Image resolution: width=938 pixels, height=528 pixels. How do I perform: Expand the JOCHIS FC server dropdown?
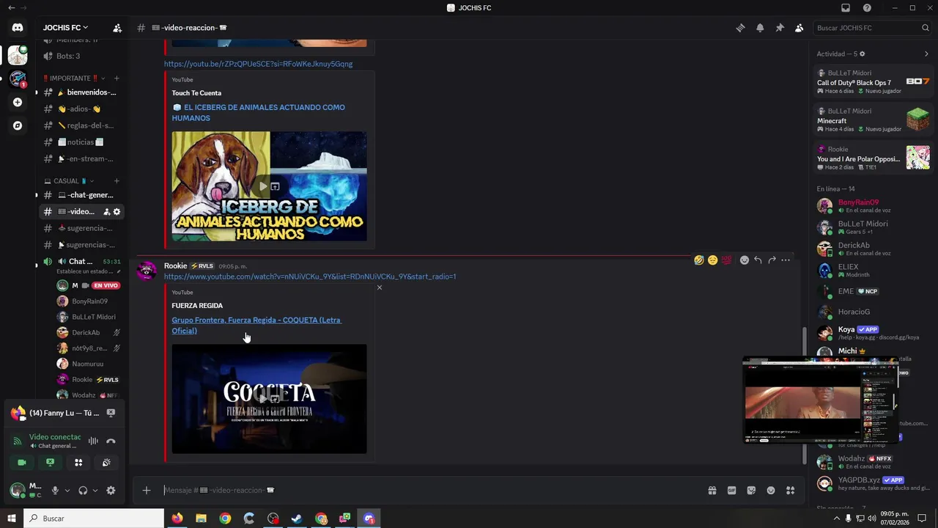65,28
